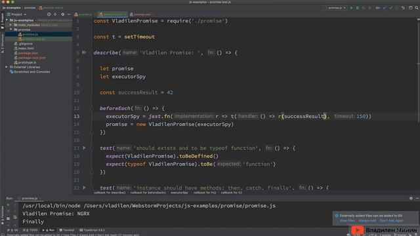
Task: Click the js-examples breadcrumb in navigation bar
Action: [12, 8]
